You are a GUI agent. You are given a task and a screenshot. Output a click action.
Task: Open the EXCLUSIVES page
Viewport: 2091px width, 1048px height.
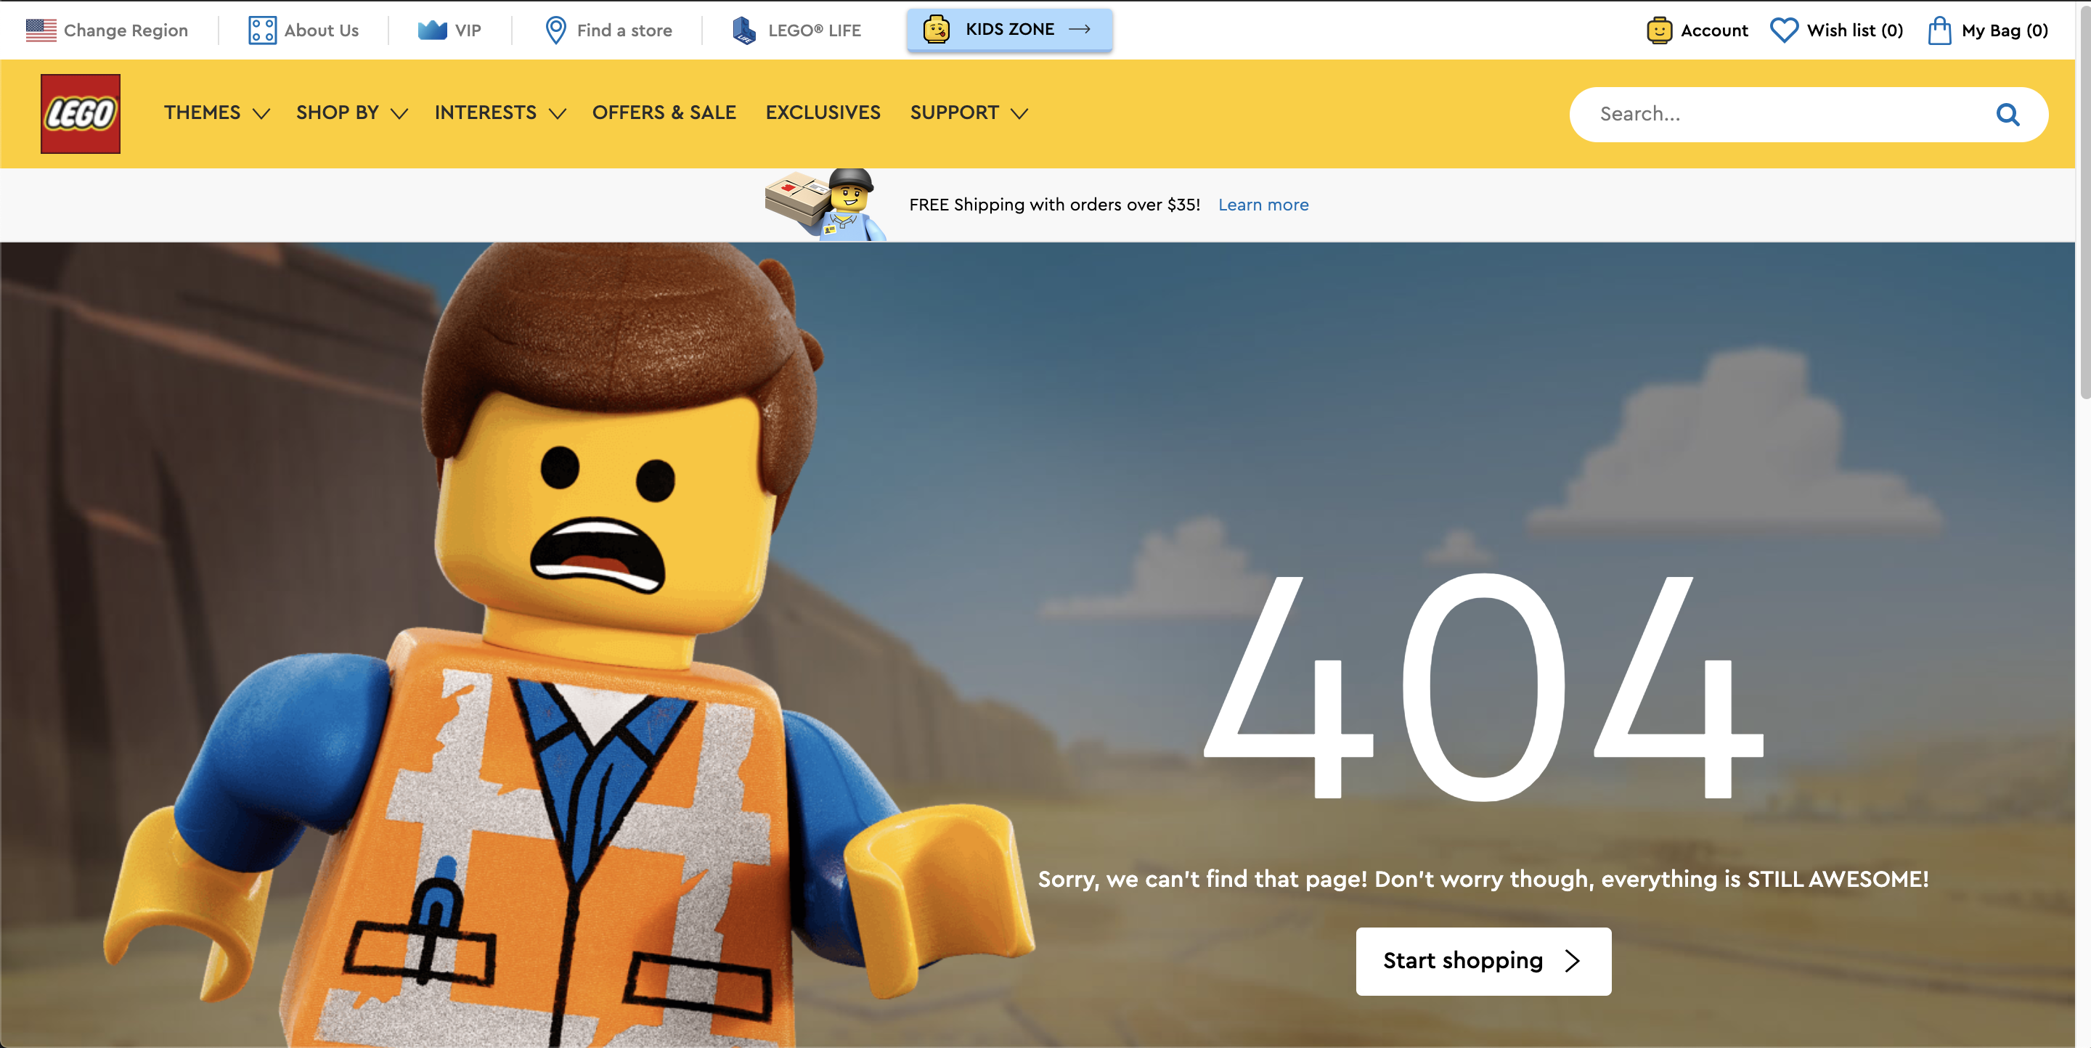tap(823, 112)
